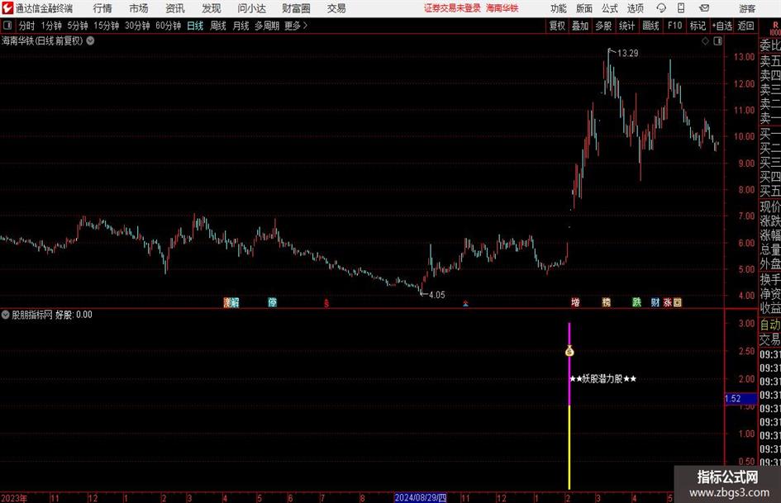Open the 版面 menu
The width and height of the screenshot is (781, 503).
(x=584, y=8)
